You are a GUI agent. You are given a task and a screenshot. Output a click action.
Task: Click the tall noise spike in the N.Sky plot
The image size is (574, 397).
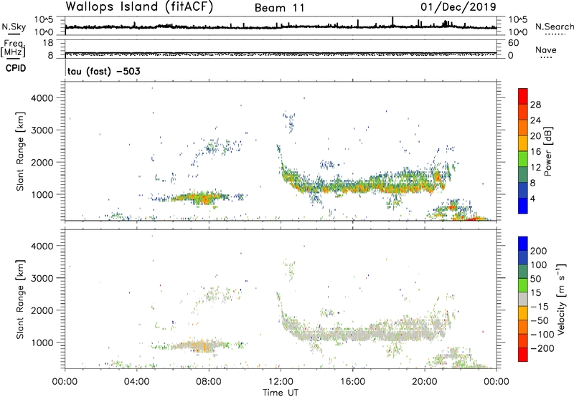(x=392, y=21)
